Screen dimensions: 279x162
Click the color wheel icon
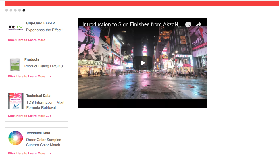[x=16, y=138]
